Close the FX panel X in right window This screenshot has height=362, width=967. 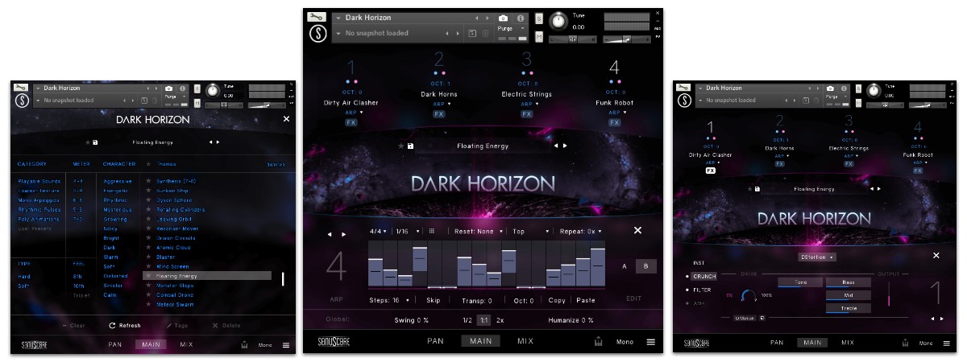[x=936, y=256]
